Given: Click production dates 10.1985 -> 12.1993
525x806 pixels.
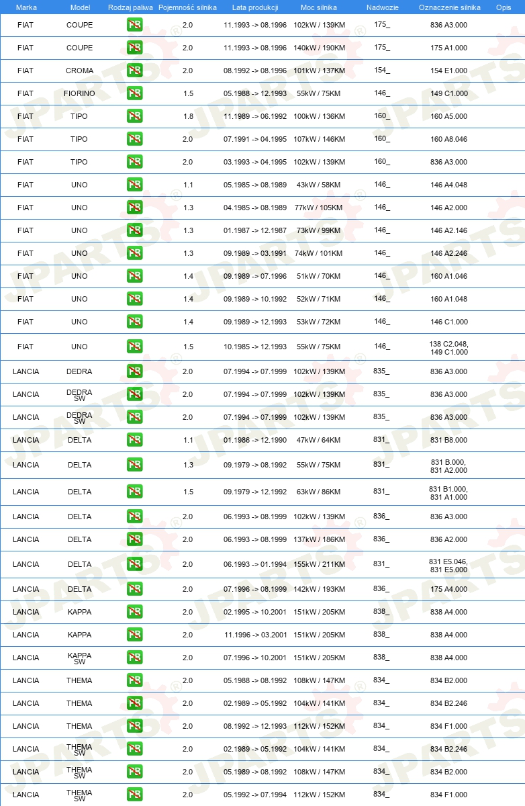Looking at the screenshot, I should [255, 347].
